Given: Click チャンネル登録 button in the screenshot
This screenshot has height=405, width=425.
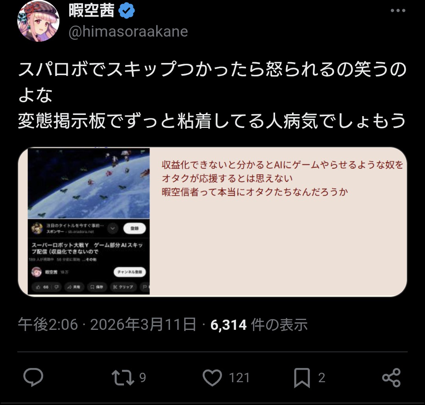Looking at the screenshot, I should pyautogui.click(x=129, y=272).
